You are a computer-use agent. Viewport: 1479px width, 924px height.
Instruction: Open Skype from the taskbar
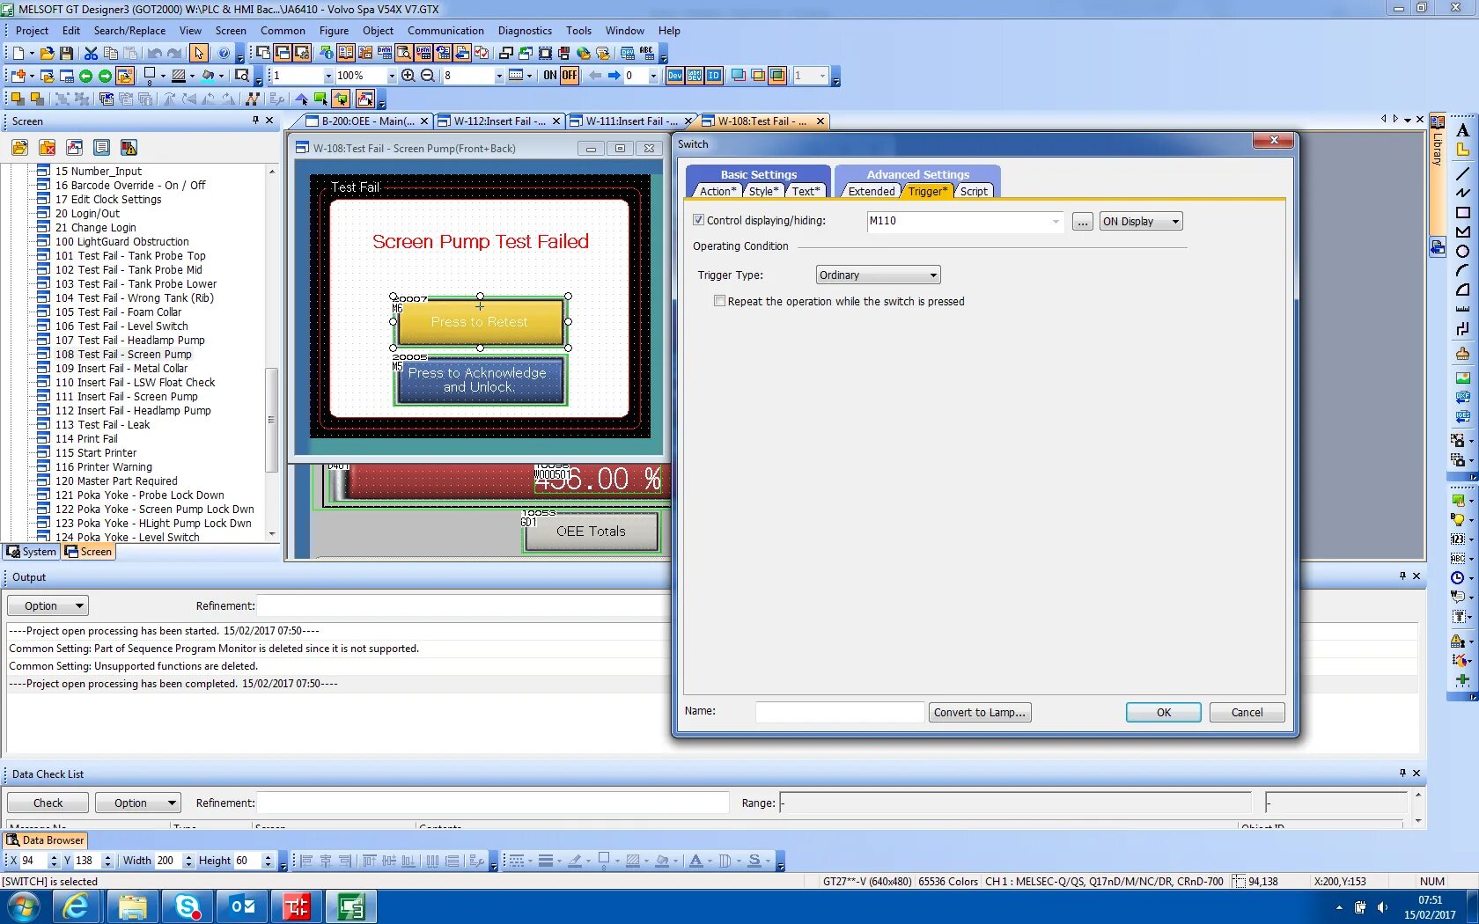(x=188, y=906)
